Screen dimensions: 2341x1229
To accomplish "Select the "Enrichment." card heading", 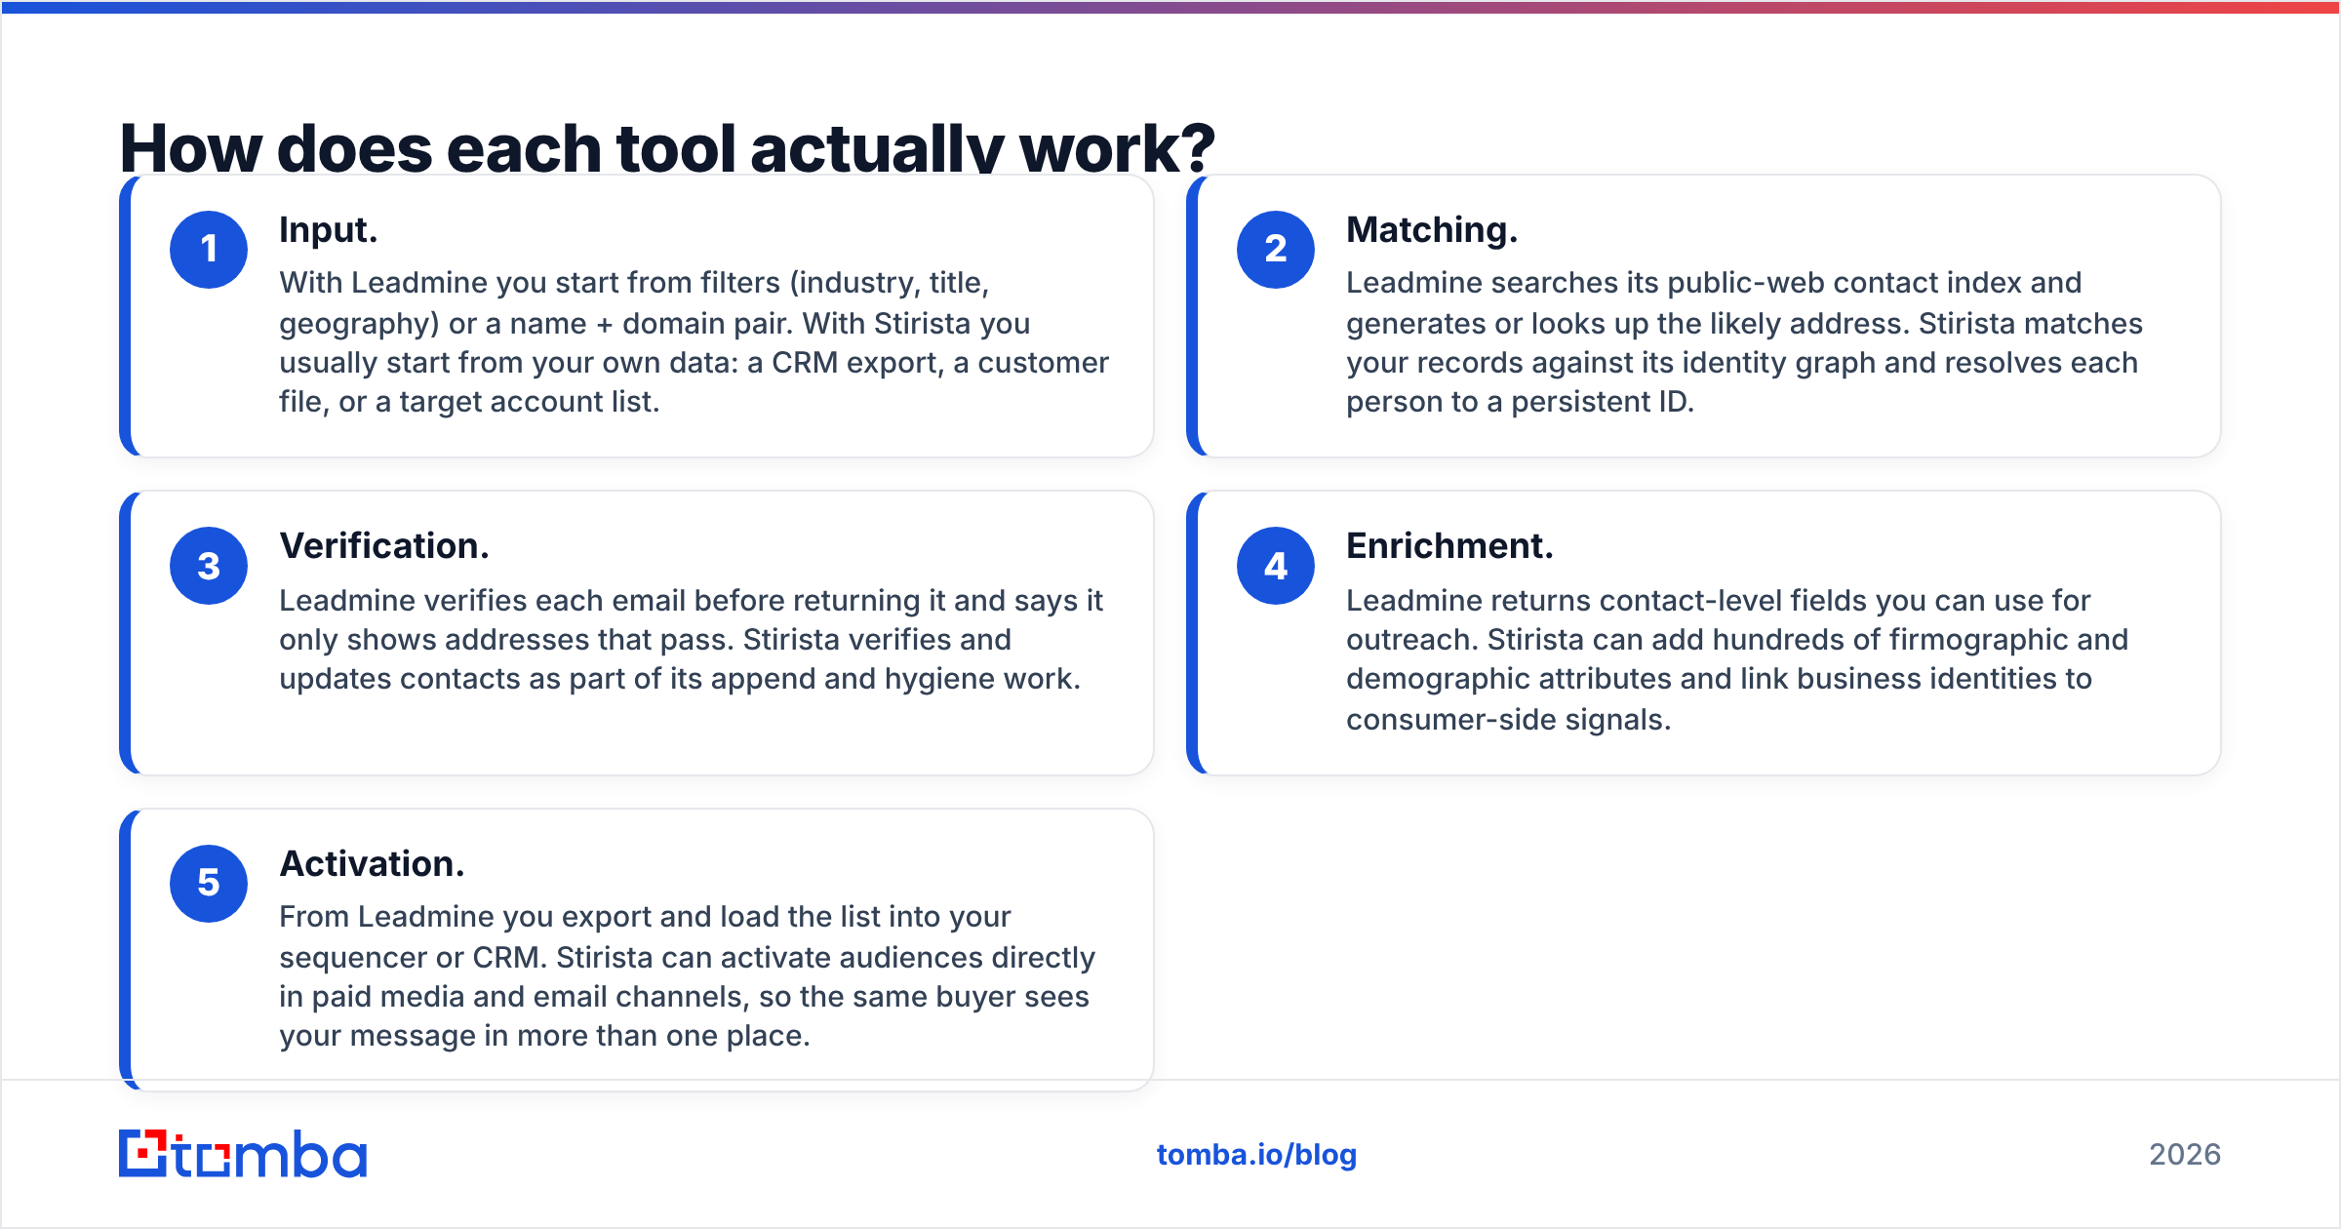I will (1449, 546).
